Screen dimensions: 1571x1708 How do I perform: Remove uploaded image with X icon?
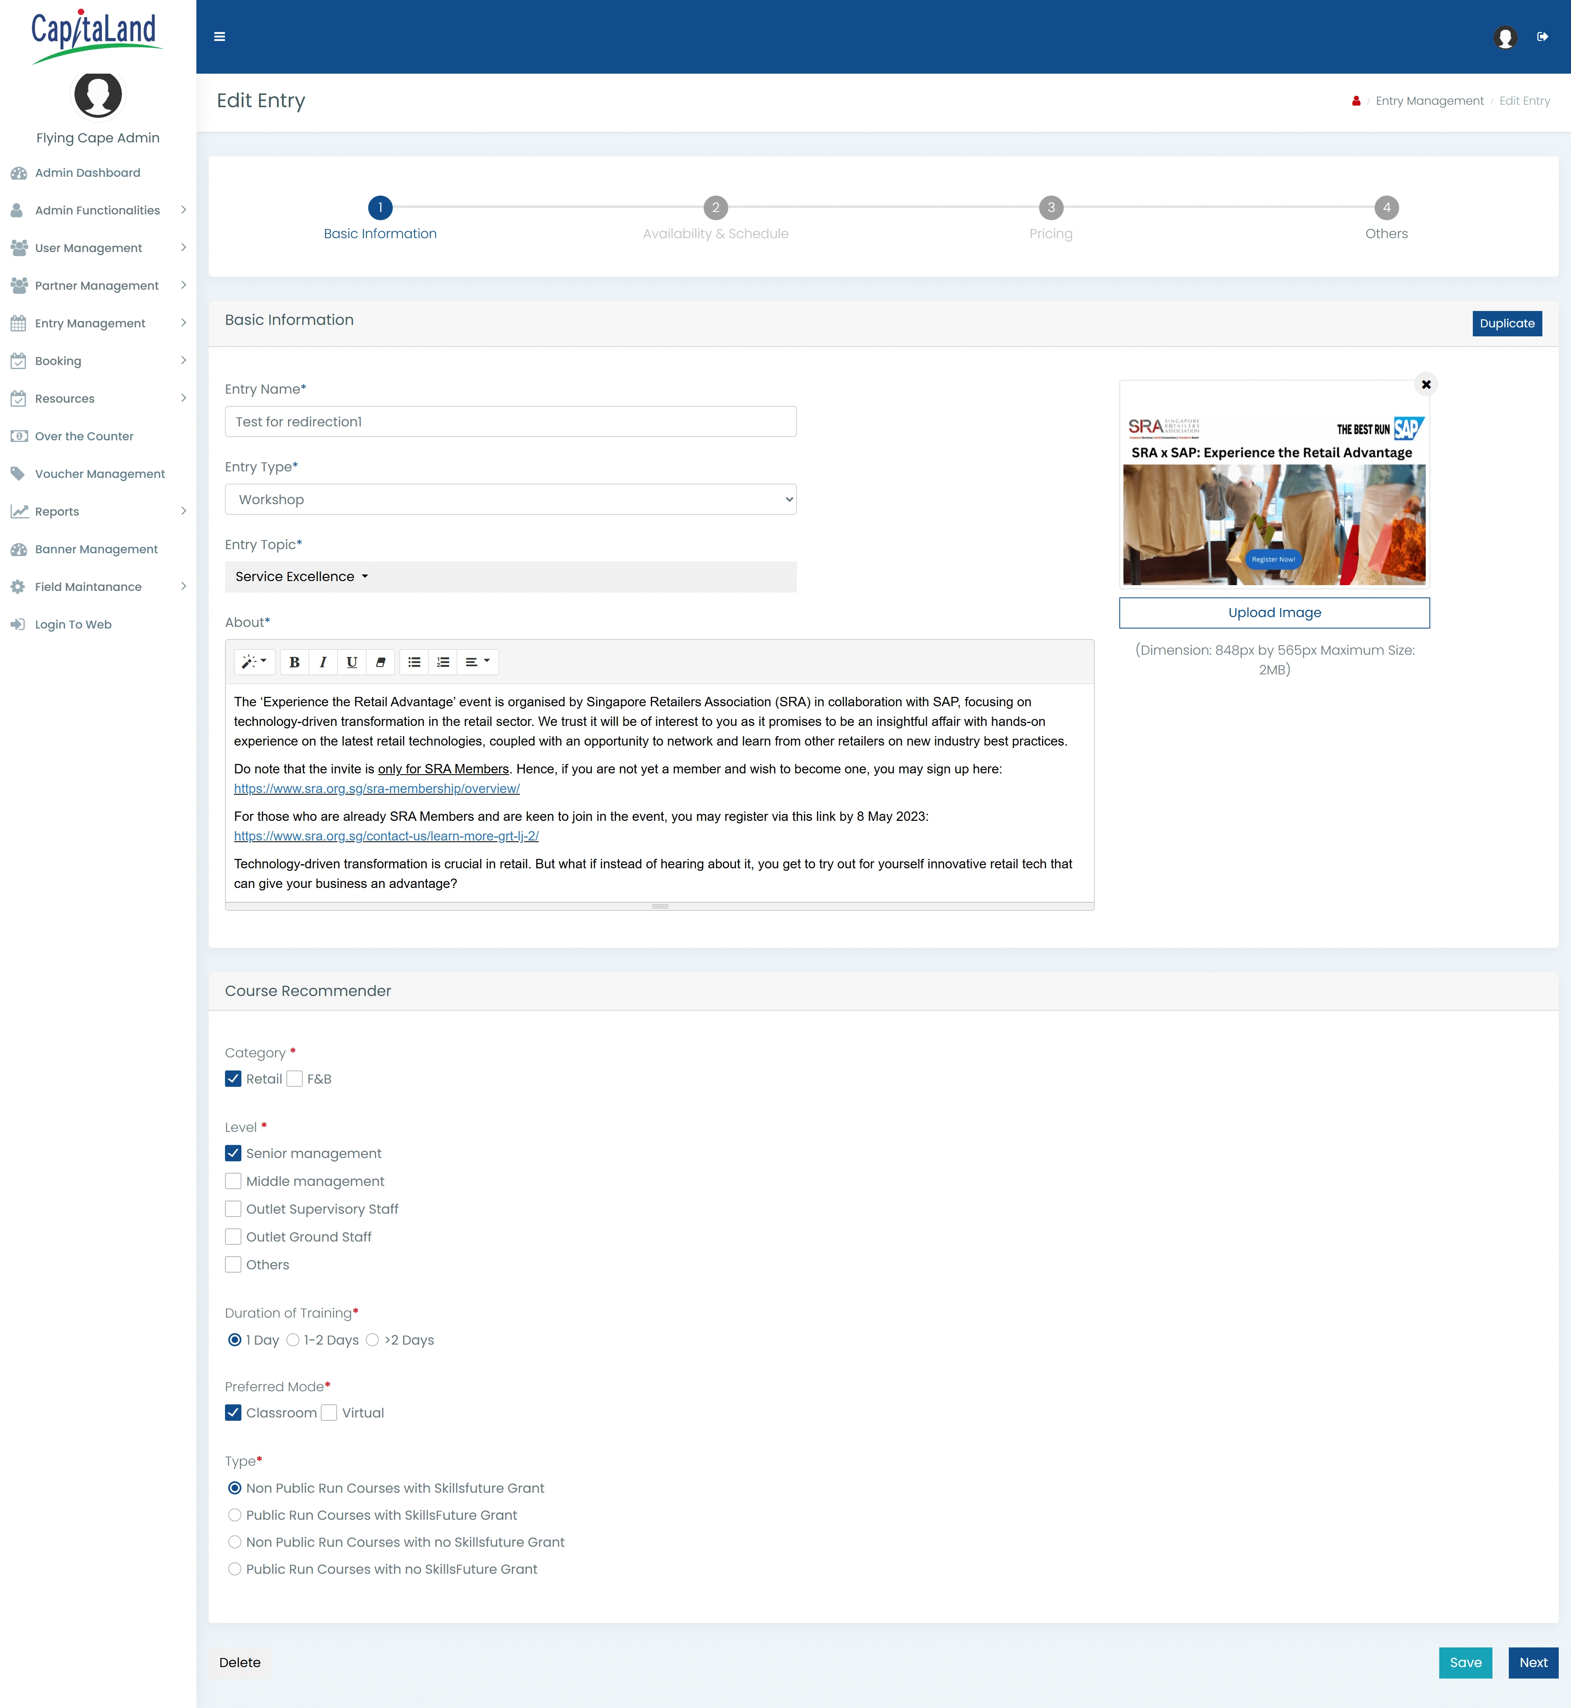(x=1426, y=384)
